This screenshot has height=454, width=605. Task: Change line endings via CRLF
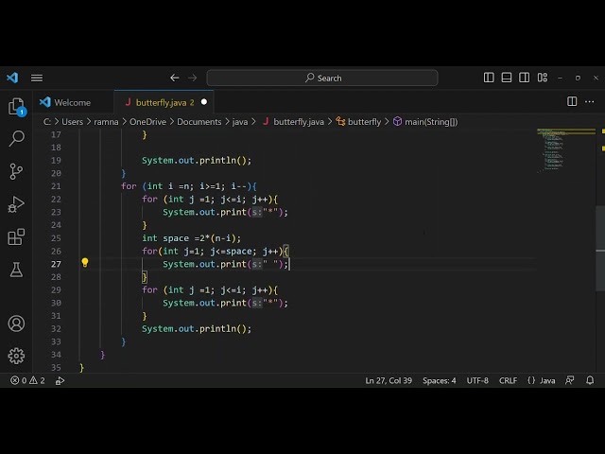(x=508, y=380)
